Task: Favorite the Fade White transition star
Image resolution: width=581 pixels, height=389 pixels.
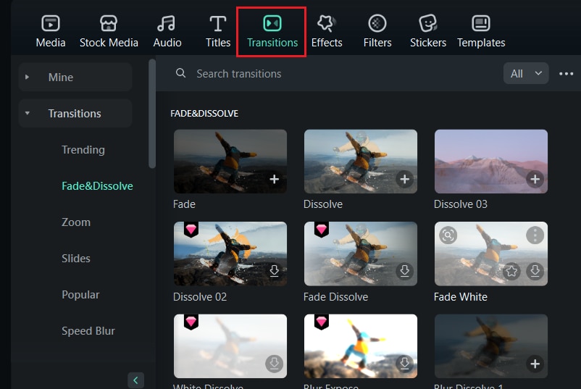Action: [x=511, y=271]
